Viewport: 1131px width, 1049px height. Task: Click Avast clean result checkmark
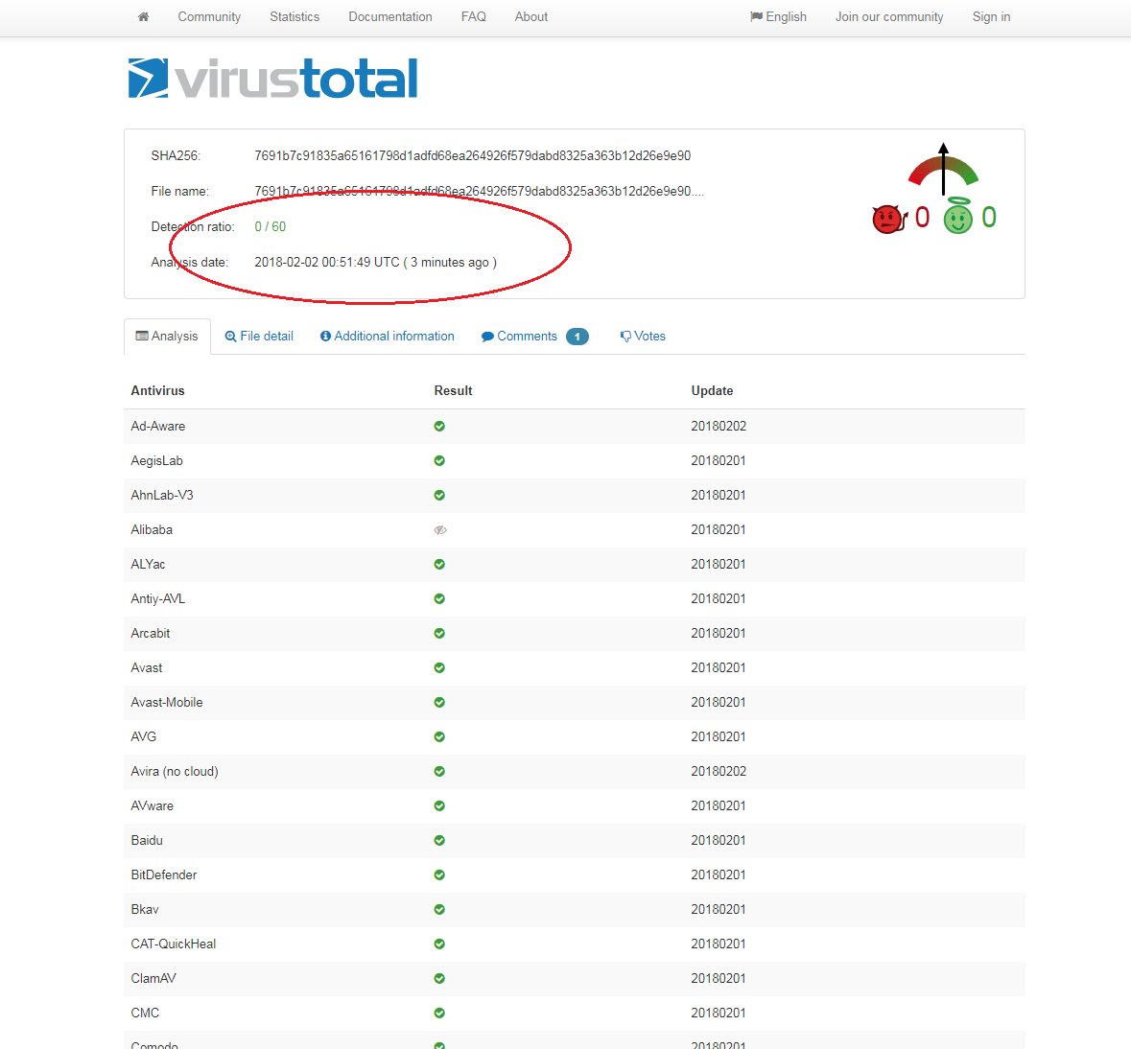439,667
